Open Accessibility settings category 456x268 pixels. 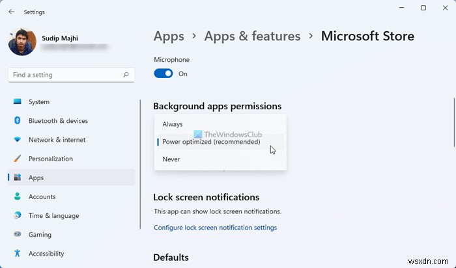[x=71, y=254]
